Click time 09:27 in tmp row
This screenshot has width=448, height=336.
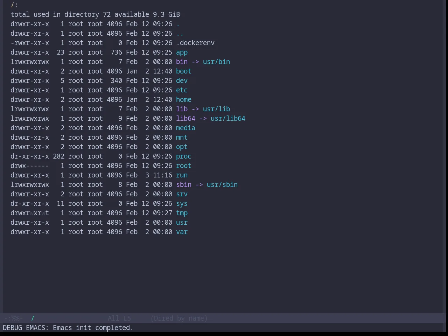click(162, 213)
